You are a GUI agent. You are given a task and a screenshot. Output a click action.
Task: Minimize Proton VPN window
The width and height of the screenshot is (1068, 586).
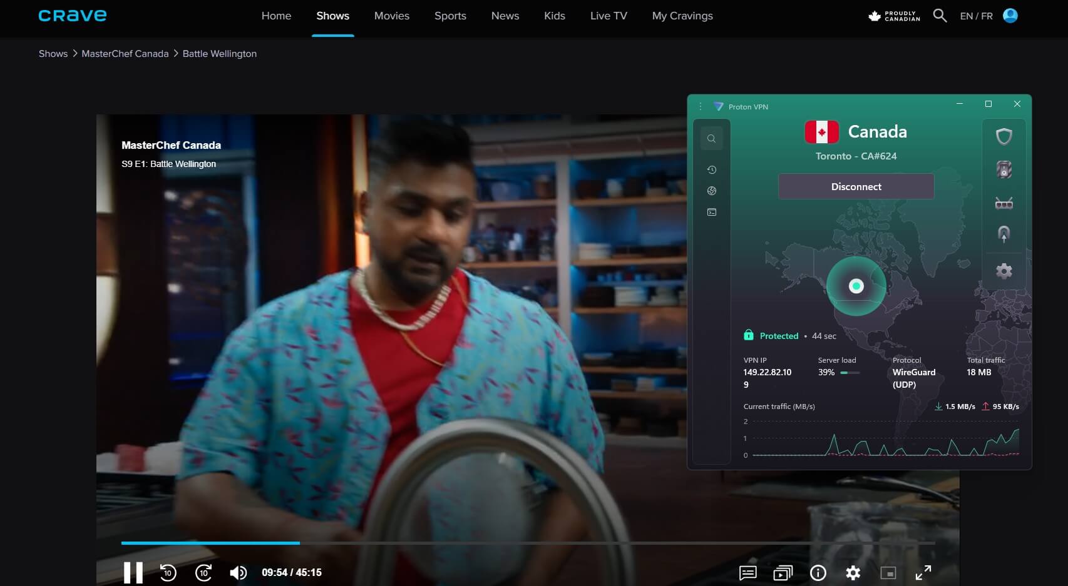960,104
